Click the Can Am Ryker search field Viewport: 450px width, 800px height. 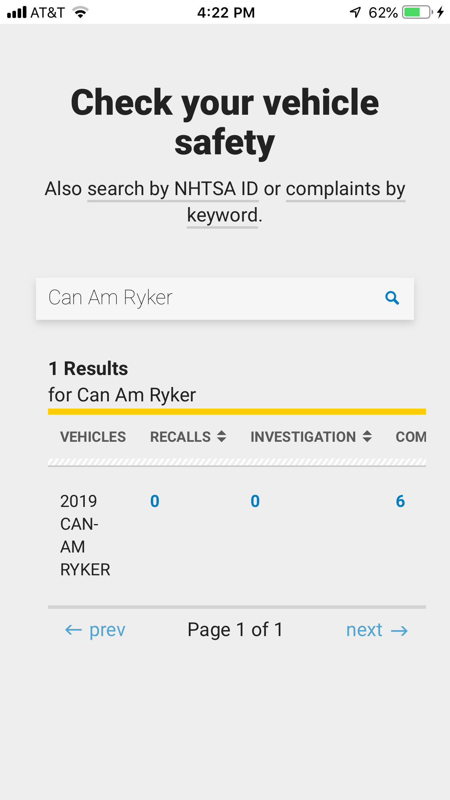(x=208, y=298)
